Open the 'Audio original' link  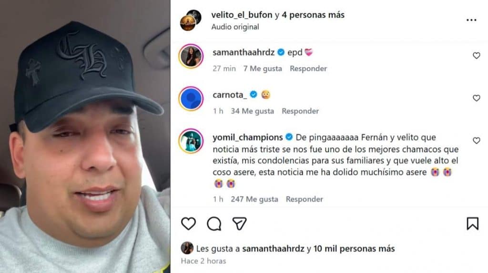pyautogui.click(x=235, y=27)
